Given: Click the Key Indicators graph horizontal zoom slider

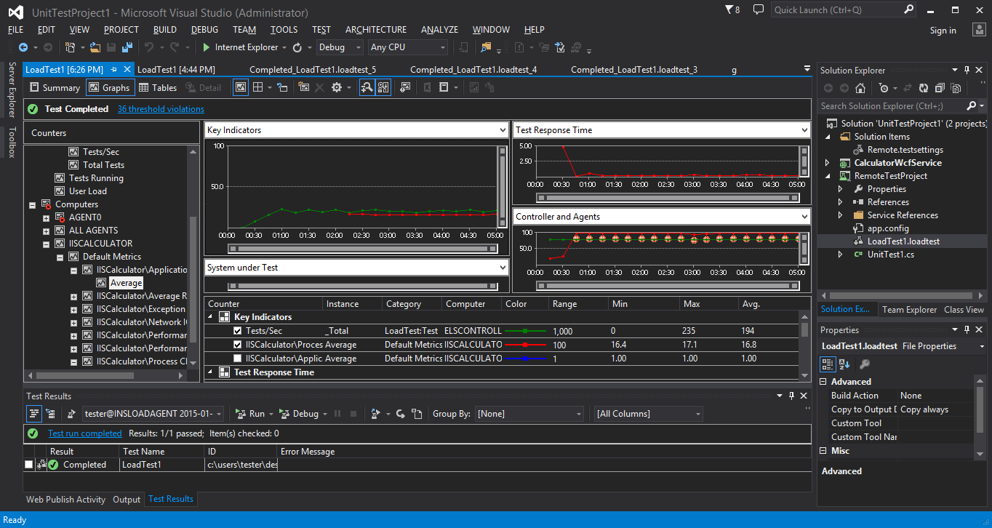Looking at the screenshot, I should pos(361,249).
